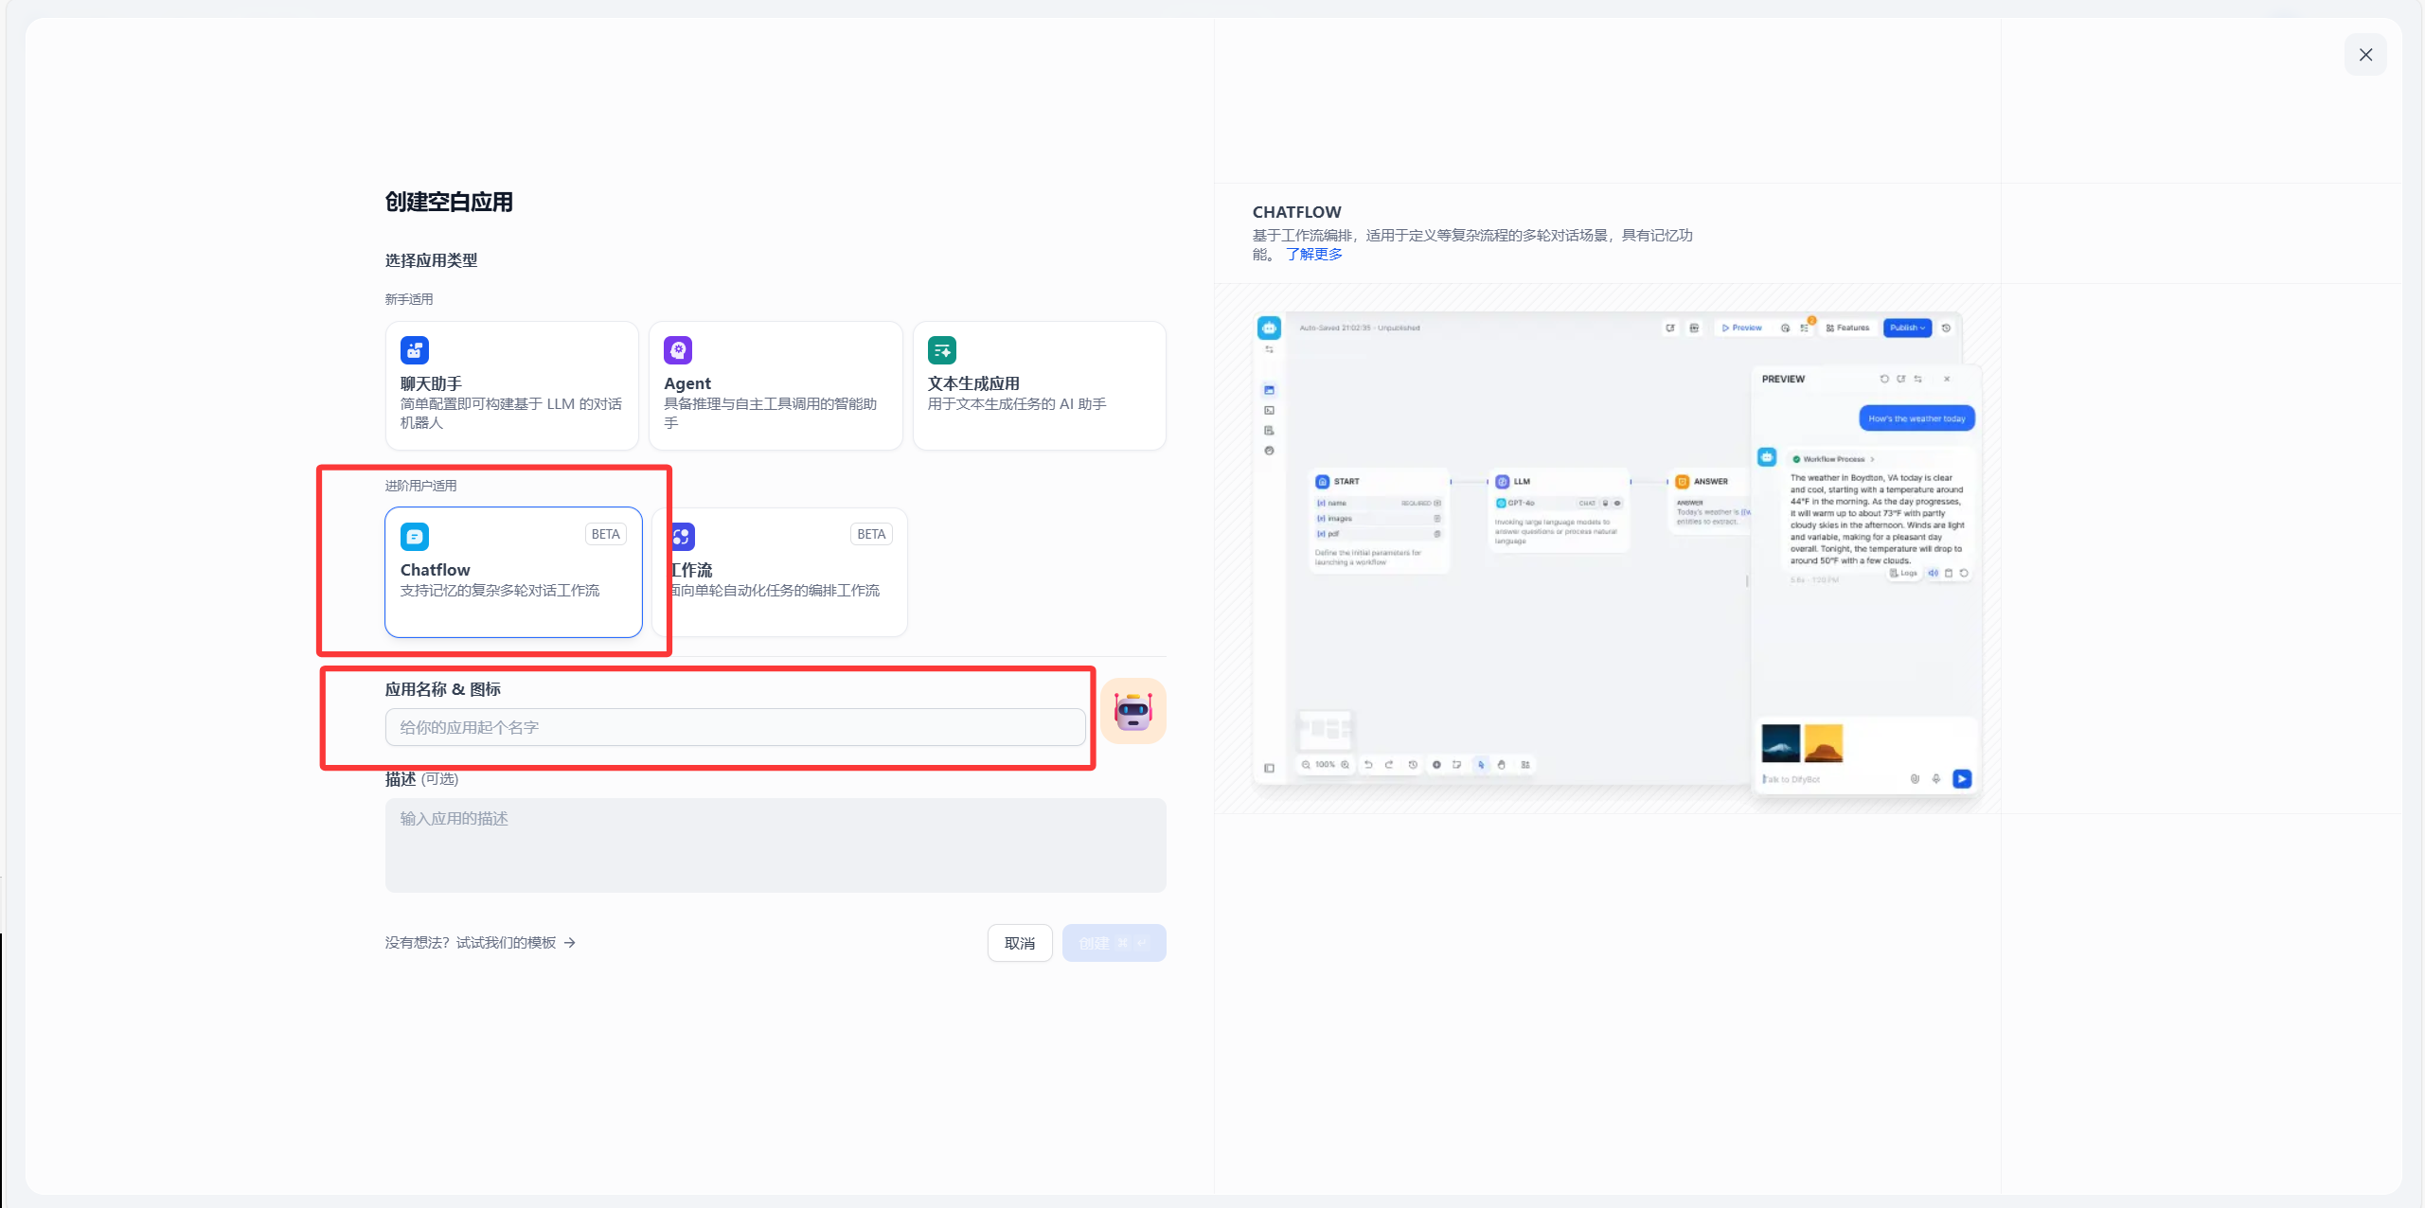Click the robot emoji app icon to change it
2425x1208 pixels.
1133,710
